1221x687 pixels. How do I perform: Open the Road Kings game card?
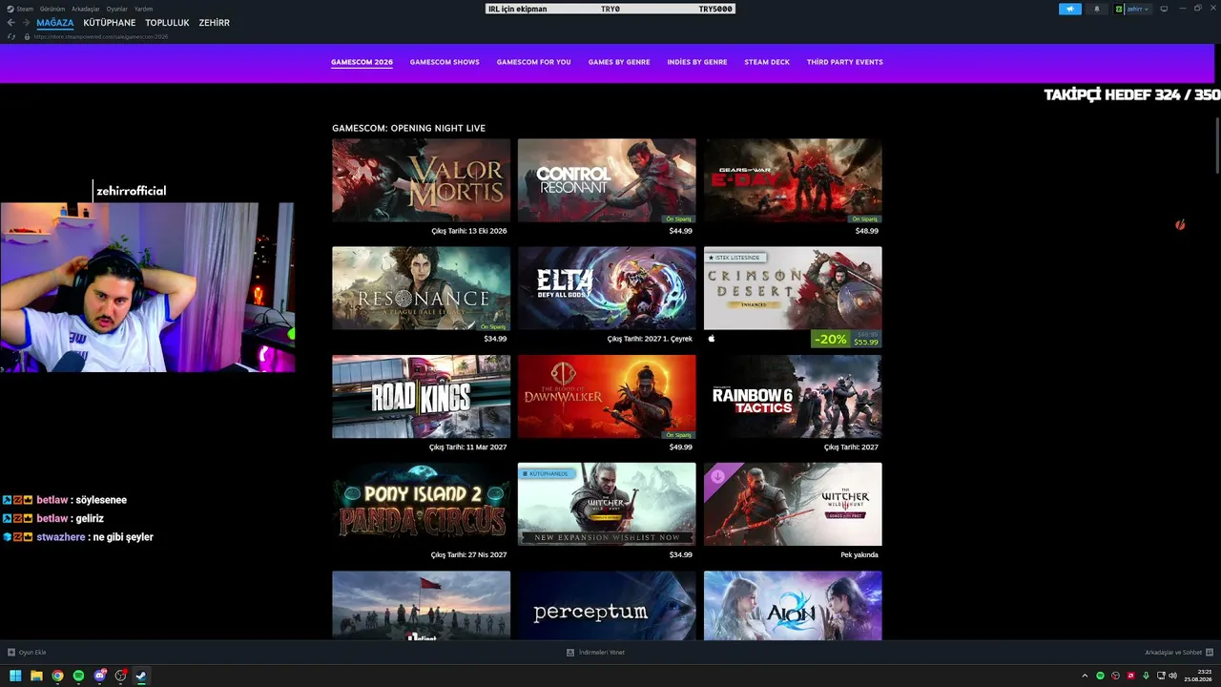click(x=421, y=396)
